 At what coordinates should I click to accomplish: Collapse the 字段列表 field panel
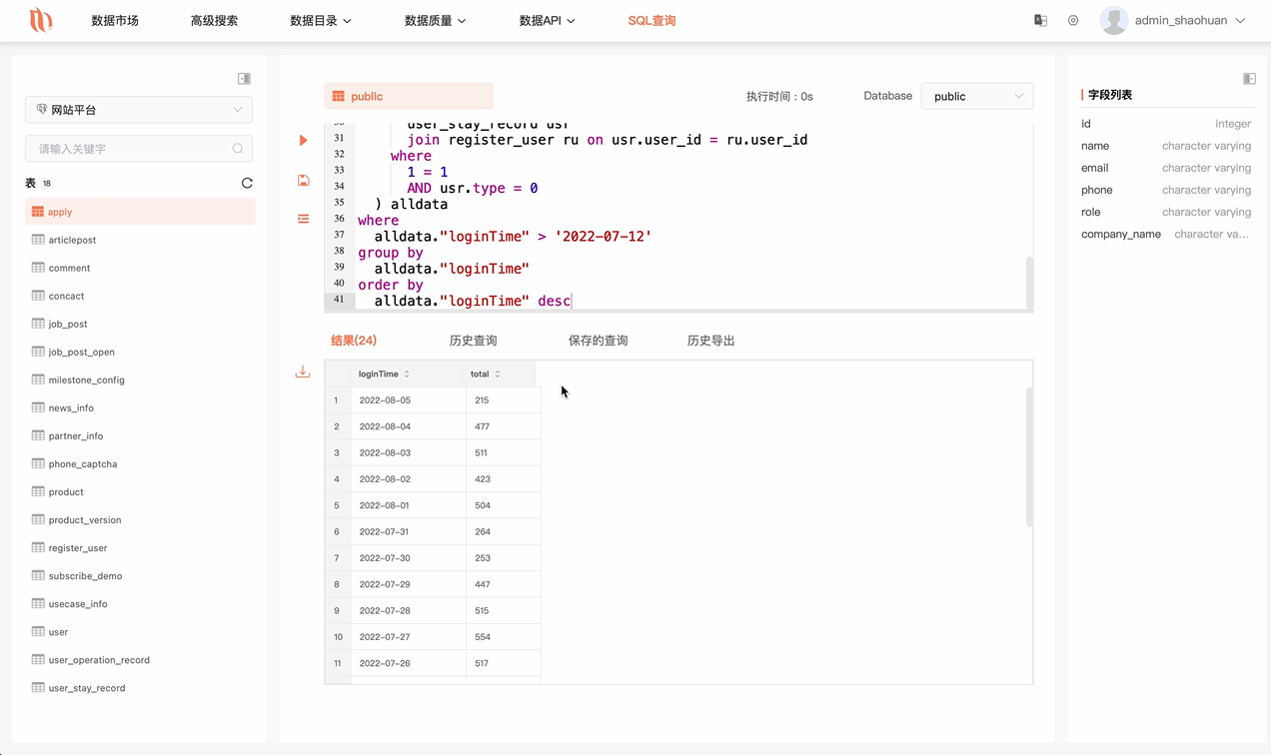click(x=1248, y=78)
